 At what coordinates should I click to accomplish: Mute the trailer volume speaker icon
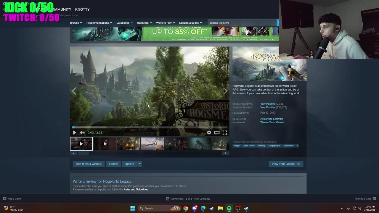82,133
